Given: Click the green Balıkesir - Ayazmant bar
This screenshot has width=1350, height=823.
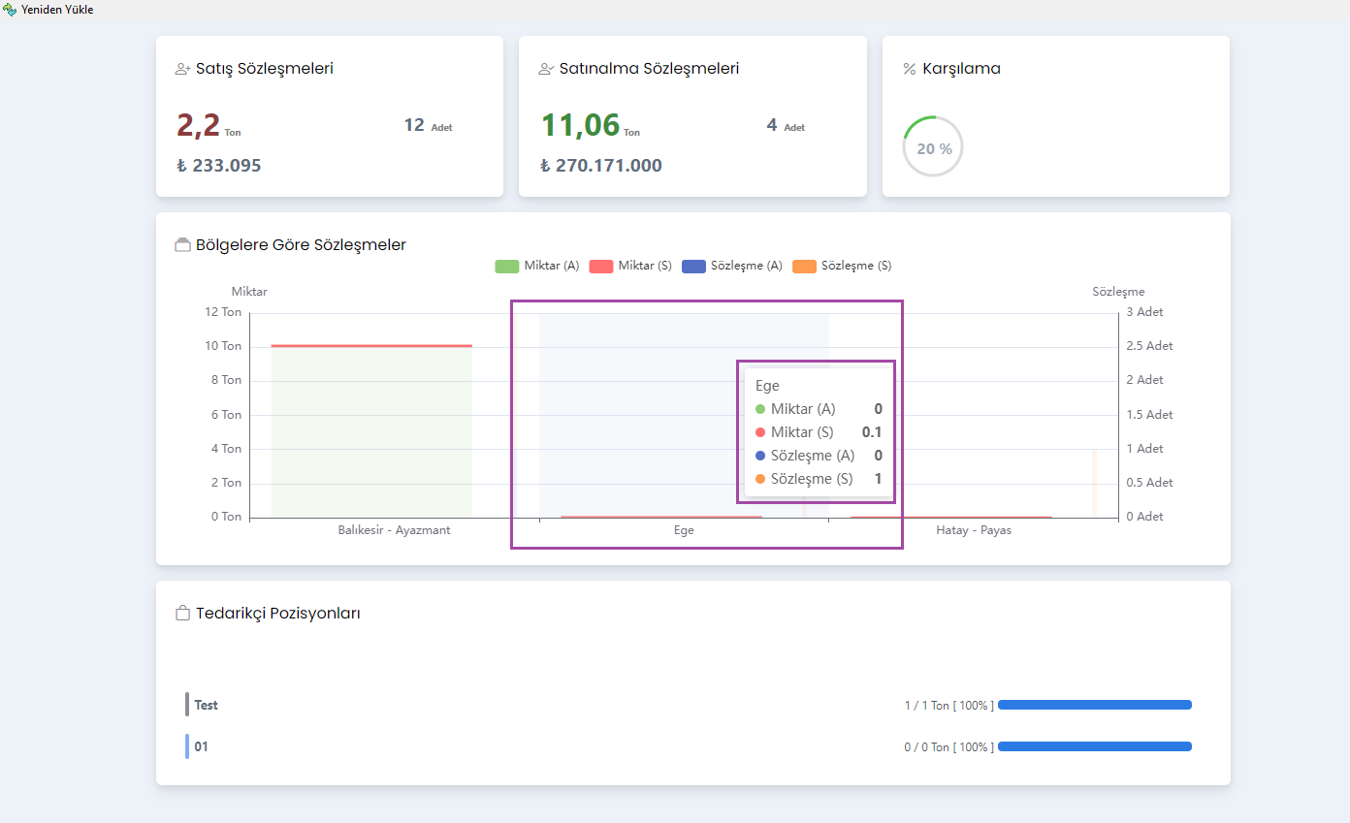Looking at the screenshot, I should coord(371,431).
